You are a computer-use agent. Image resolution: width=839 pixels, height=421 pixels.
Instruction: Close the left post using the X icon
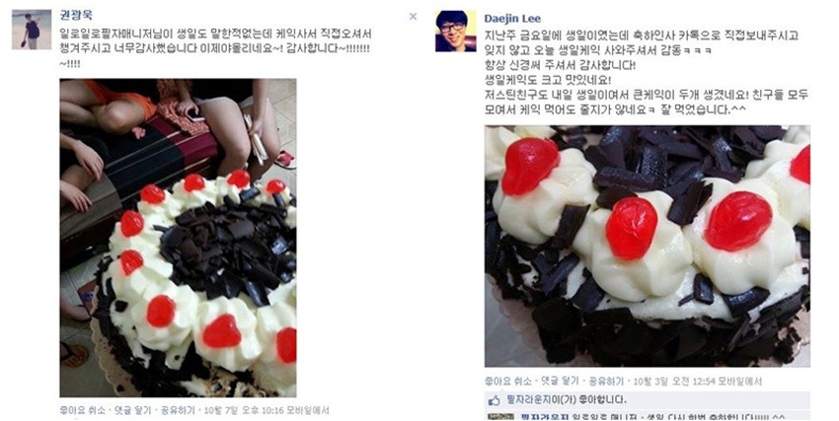click(x=413, y=17)
